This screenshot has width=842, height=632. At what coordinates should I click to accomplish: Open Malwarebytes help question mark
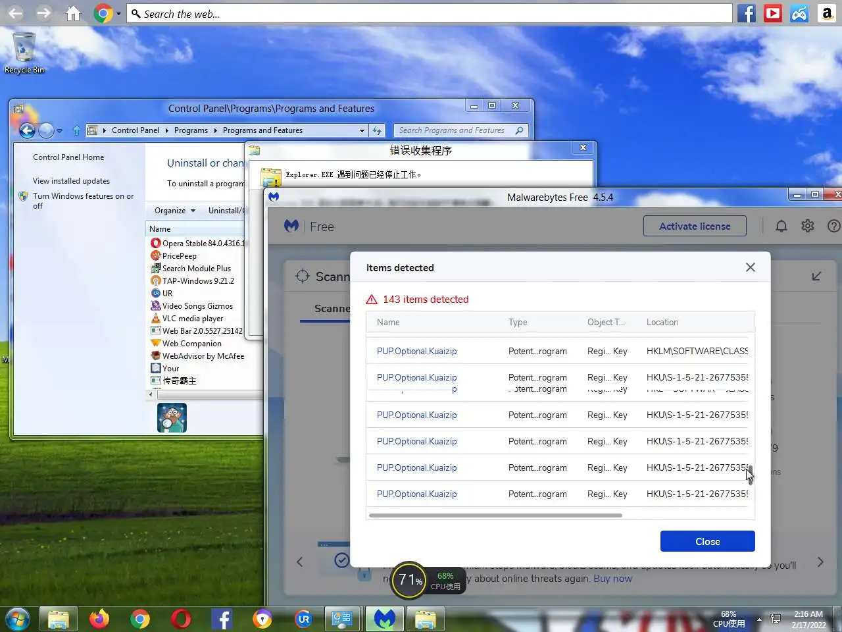(833, 226)
